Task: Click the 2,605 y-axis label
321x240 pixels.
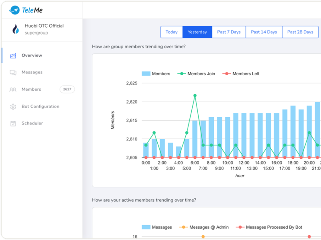Action: [132, 157]
